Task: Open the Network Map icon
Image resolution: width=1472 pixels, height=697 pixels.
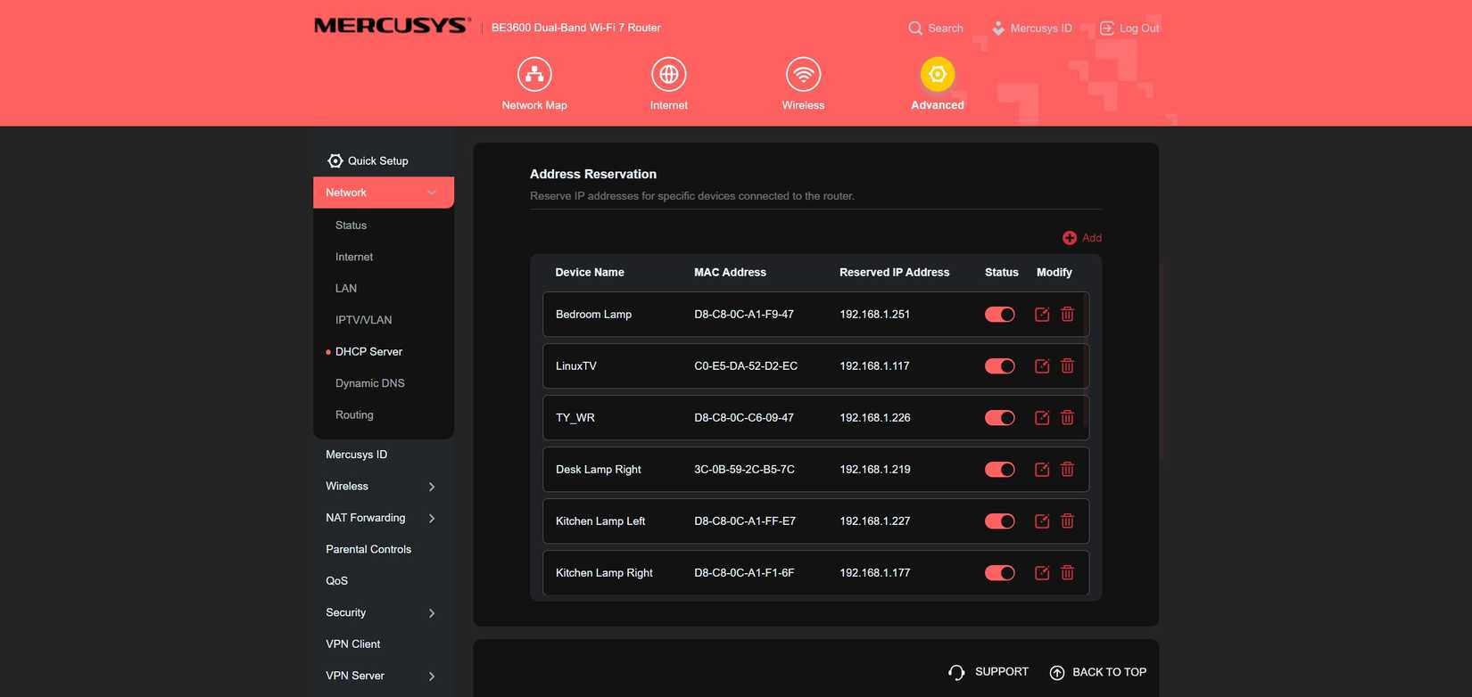Action: coord(534,75)
